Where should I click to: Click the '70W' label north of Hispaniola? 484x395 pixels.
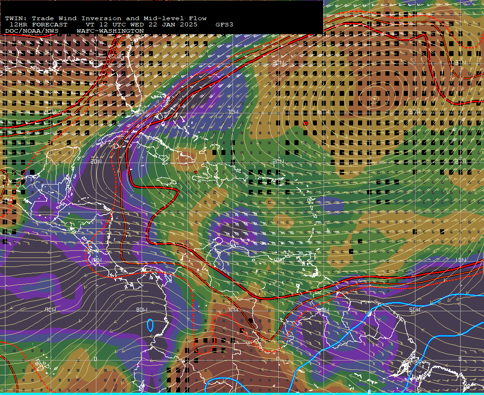click(x=233, y=112)
